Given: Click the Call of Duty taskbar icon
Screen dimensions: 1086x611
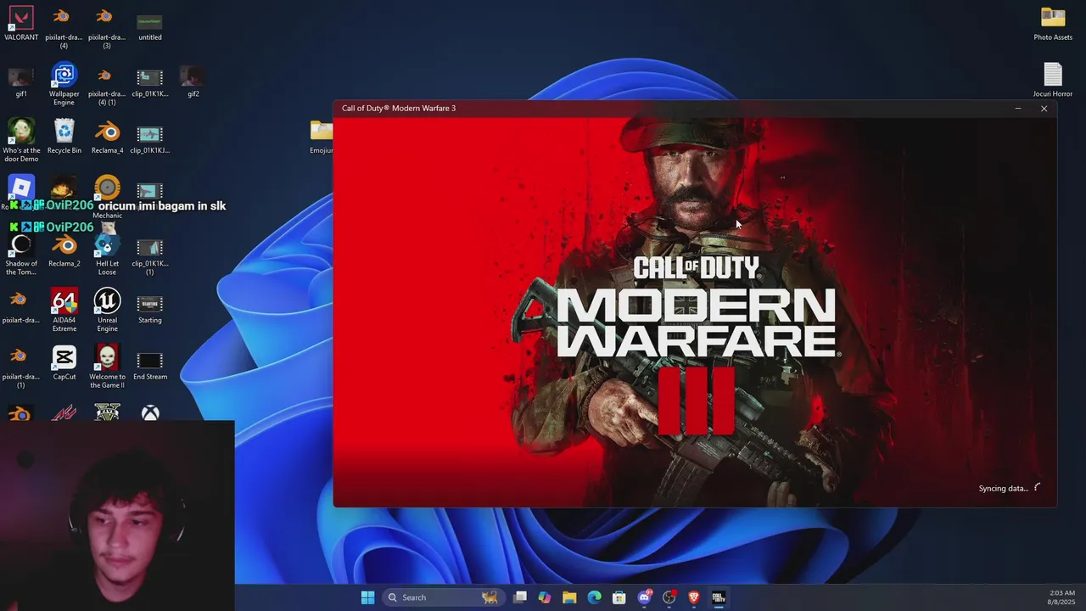Looking at the screenshot, I should 718,597.
